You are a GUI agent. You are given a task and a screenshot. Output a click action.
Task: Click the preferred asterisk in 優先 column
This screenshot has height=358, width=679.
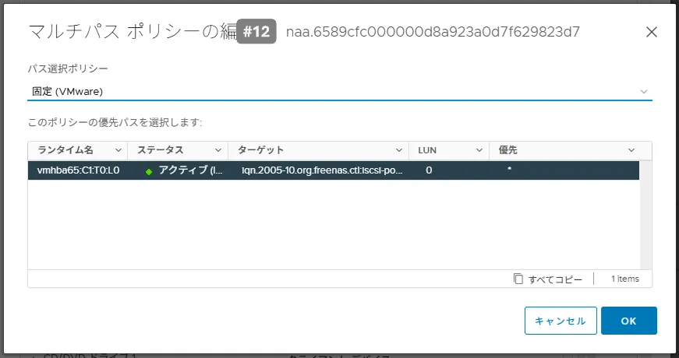tap(509, 170)
